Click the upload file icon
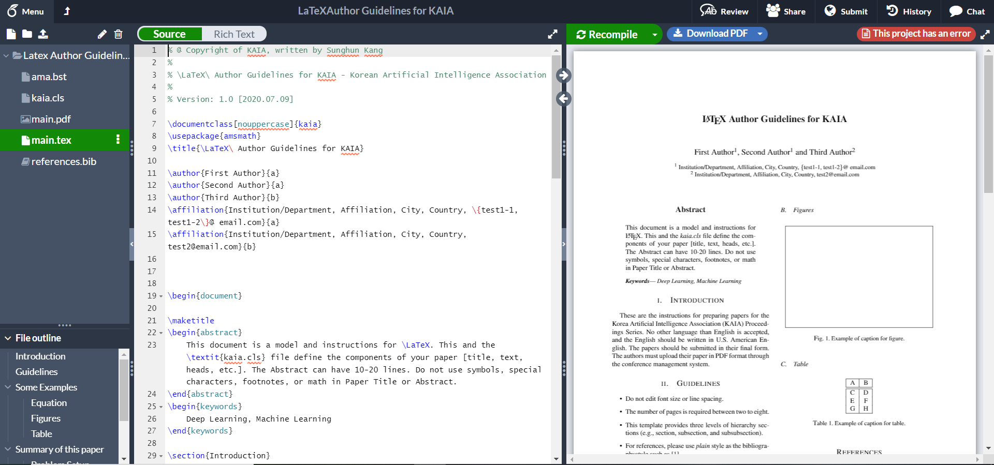 43,34
